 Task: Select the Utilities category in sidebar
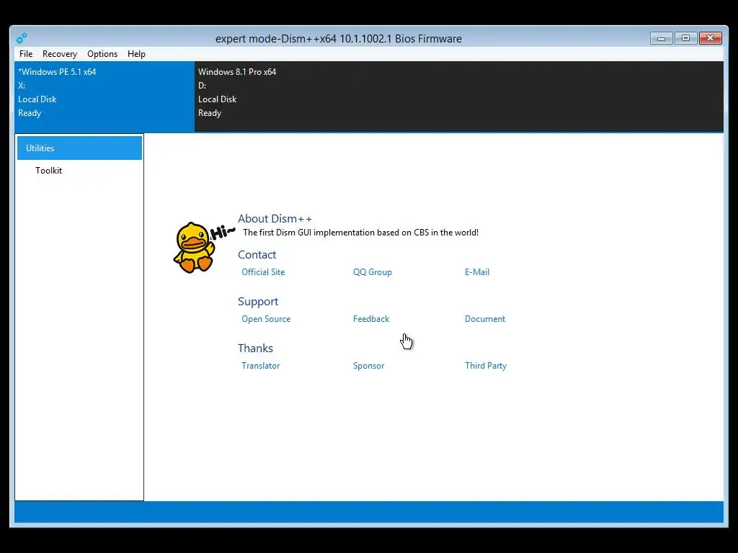click(x=79, y=148)
